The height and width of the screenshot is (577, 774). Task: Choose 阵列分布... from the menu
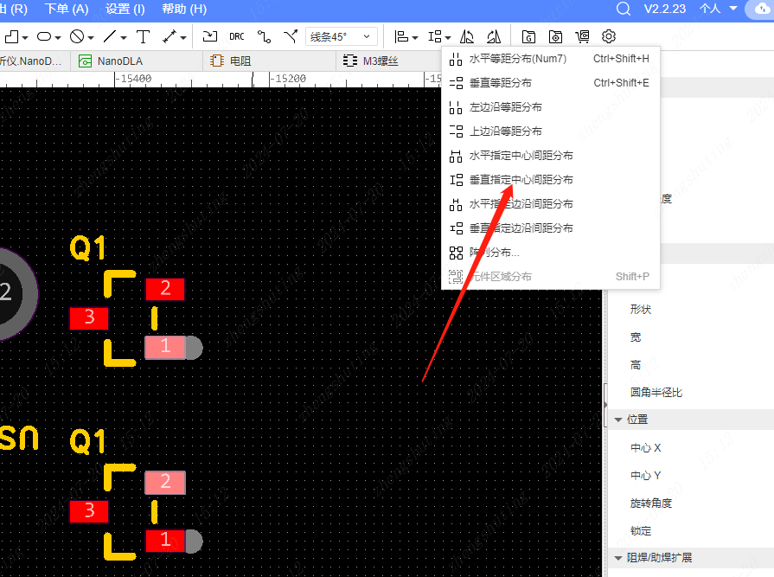[x=550, y=253]
